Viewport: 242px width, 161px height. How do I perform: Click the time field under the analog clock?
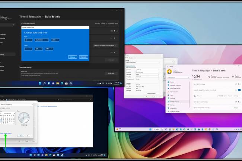(x=24, y=125)
